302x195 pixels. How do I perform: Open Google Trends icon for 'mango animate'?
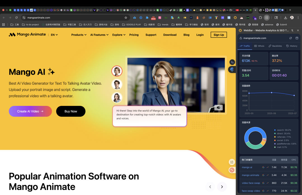268,175
